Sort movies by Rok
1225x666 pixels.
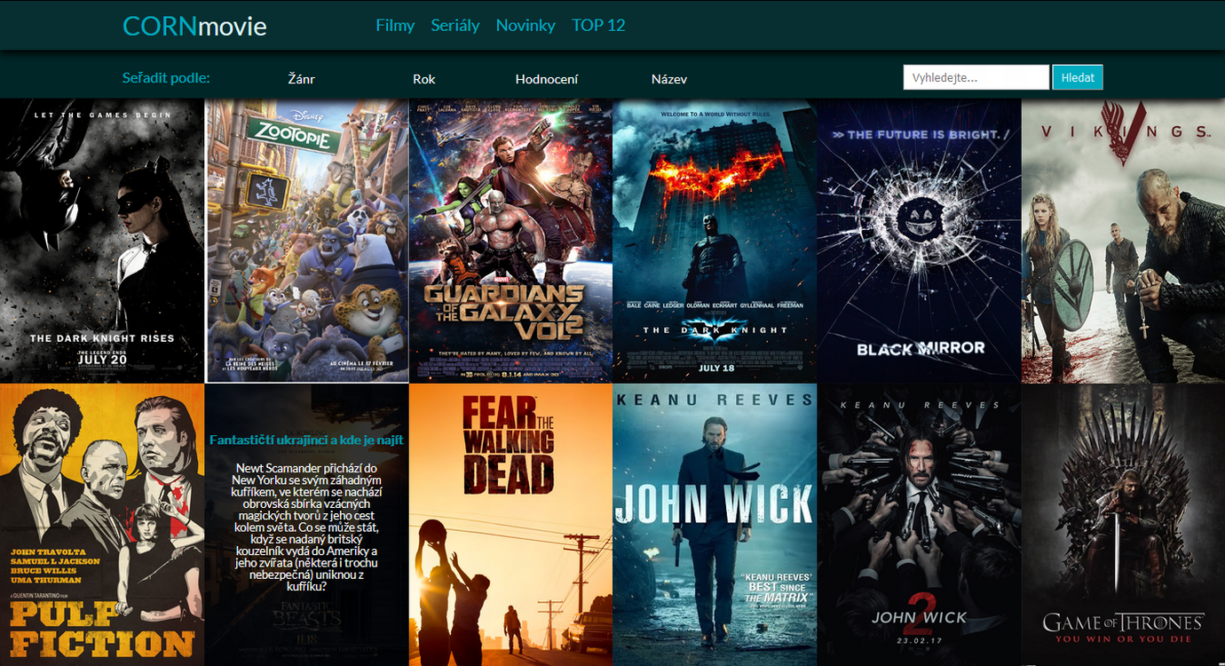424,79
